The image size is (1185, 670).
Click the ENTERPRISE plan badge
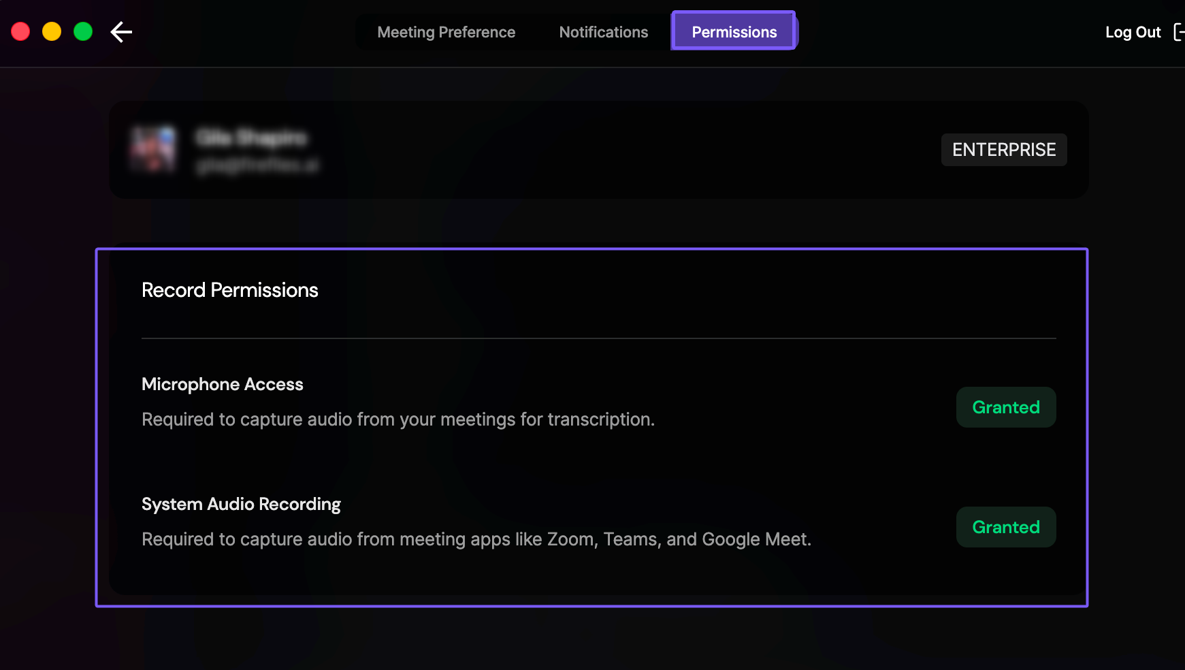coord(1003,150)
